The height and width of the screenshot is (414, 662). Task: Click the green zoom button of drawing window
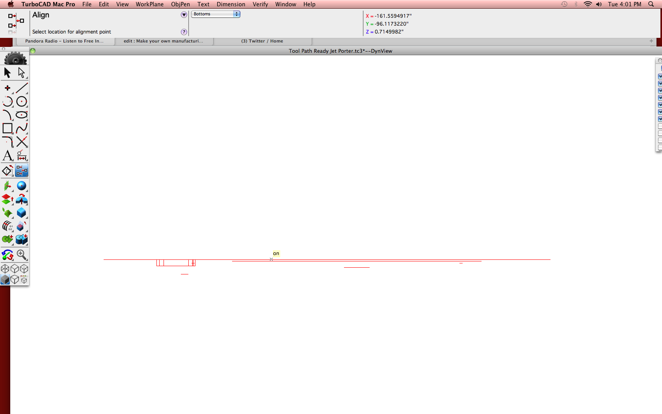click(x=33, y=50)
